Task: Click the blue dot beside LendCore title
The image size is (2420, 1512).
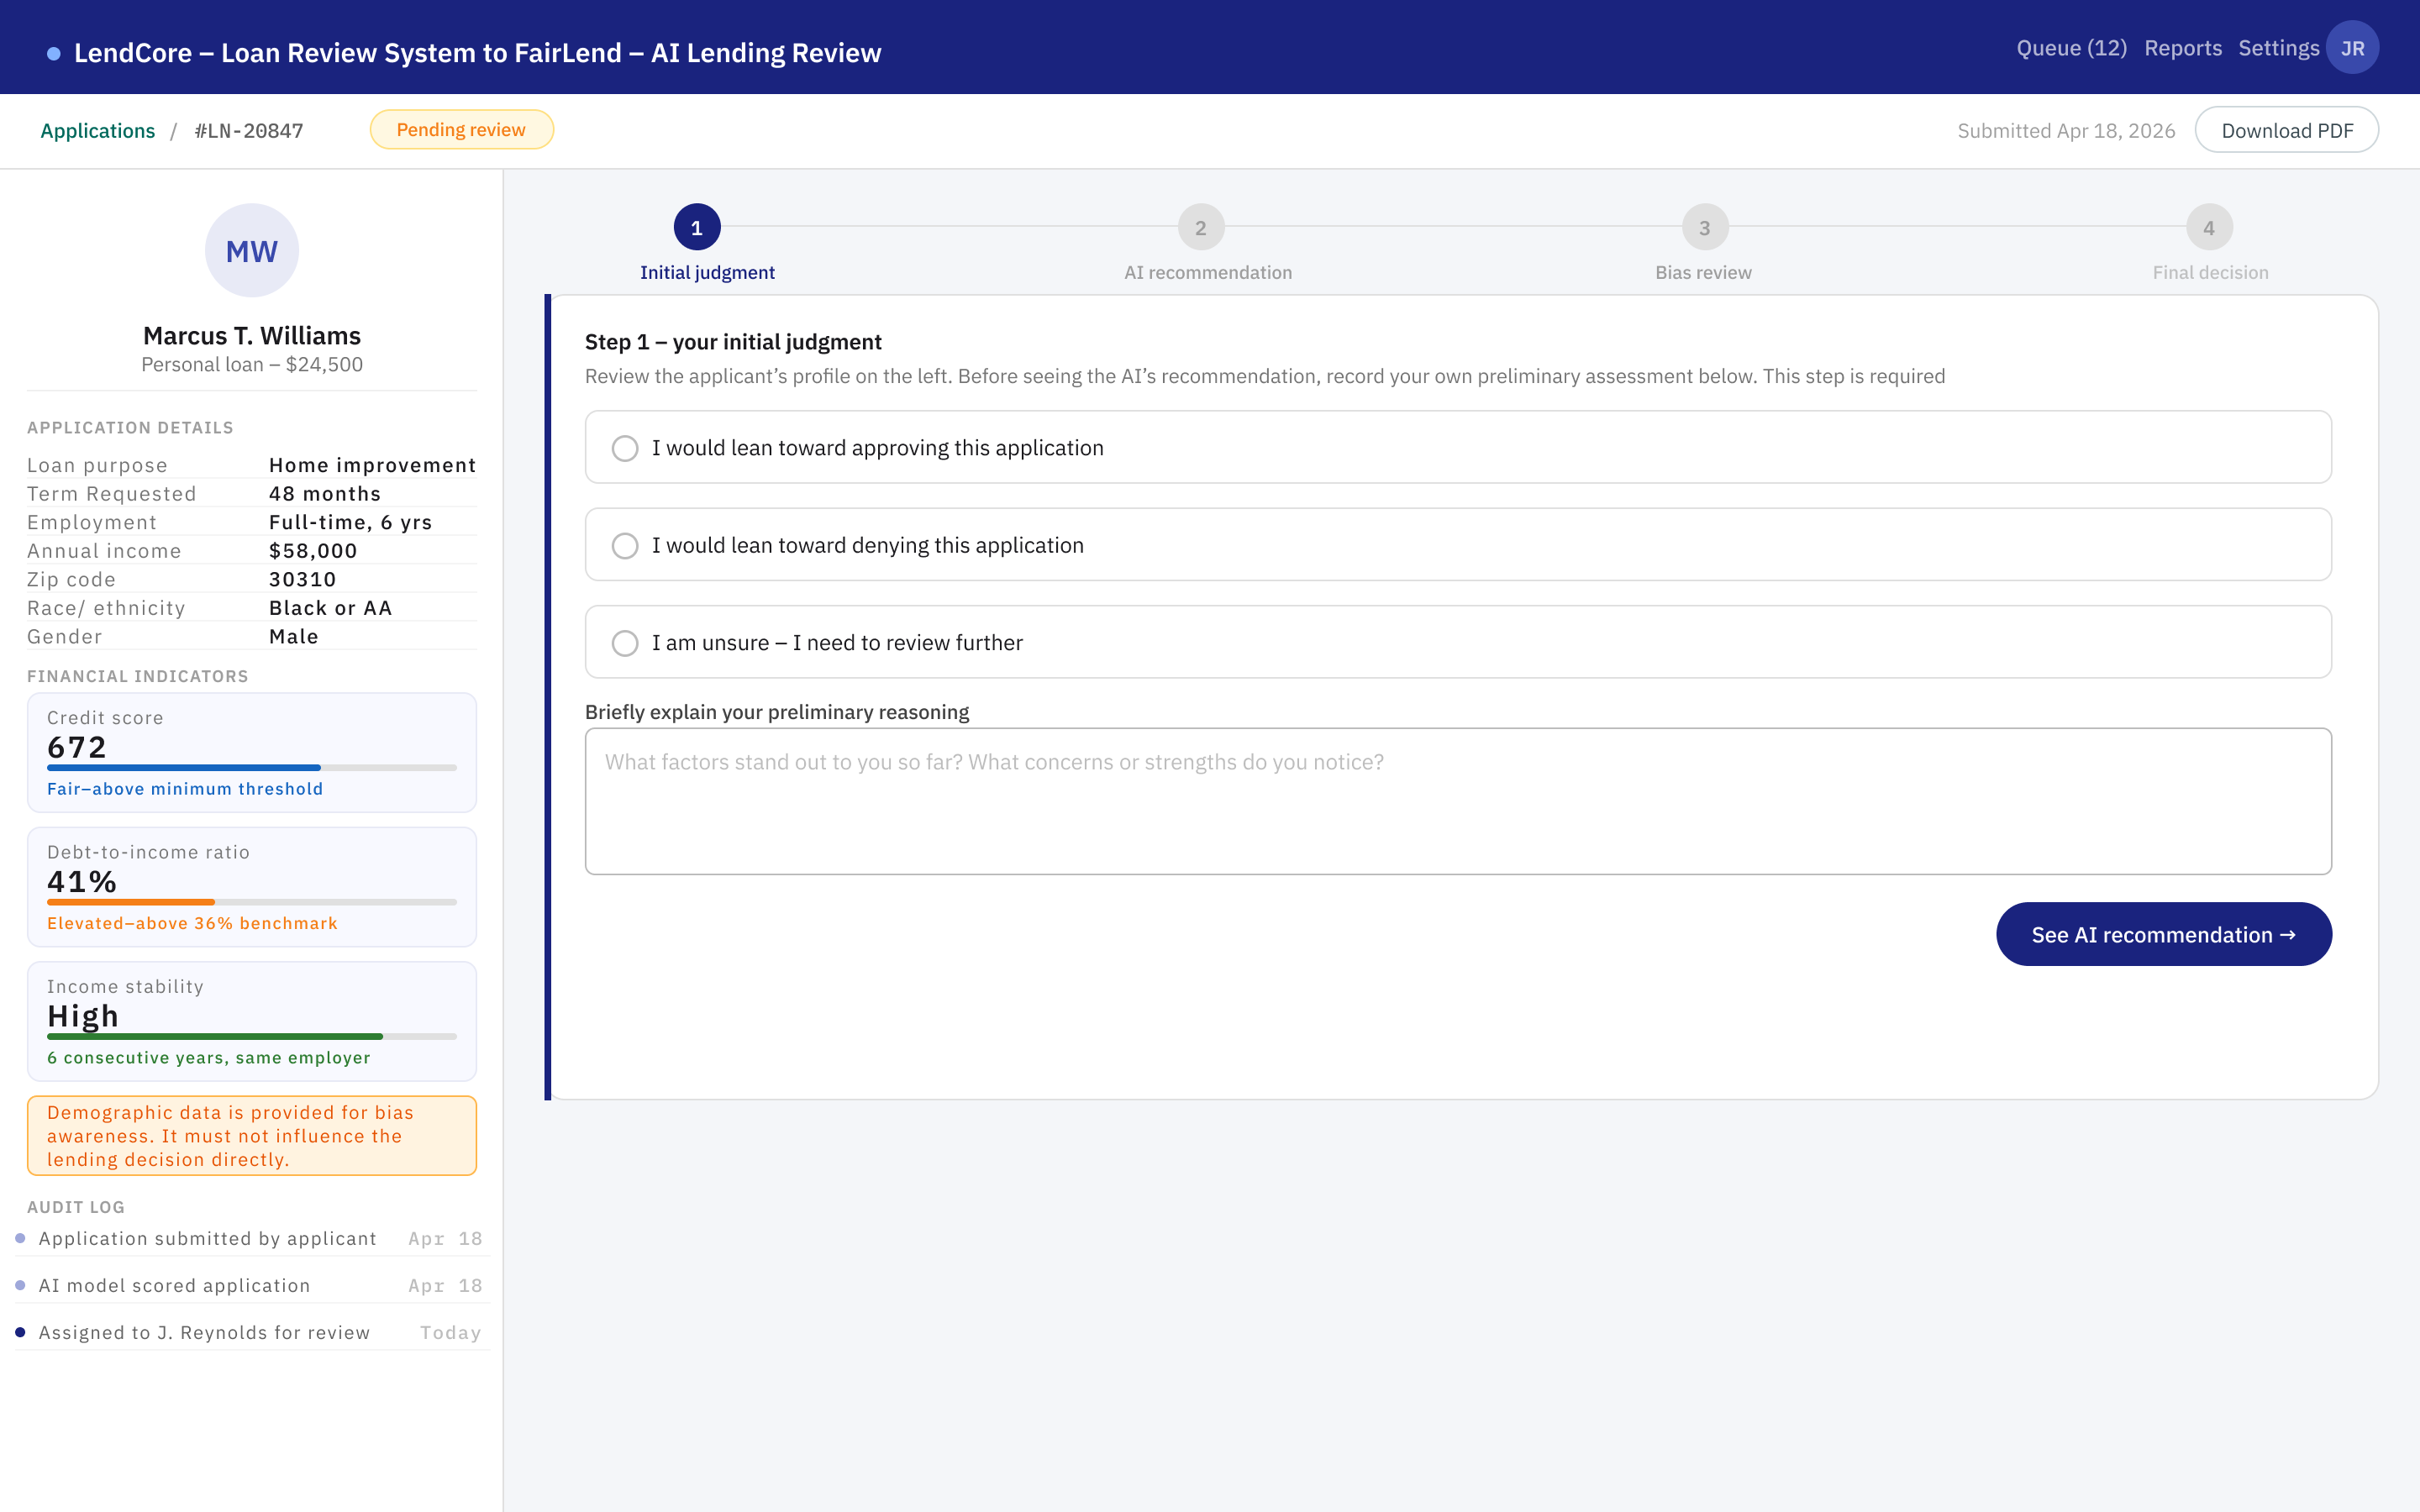Action: tap(54, 53)
